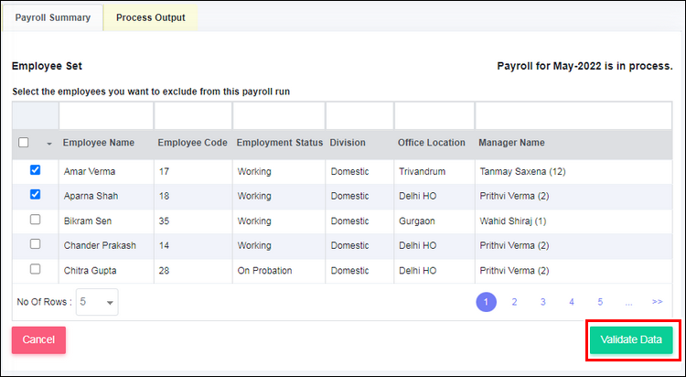Click Manager Name filter field

coord(573,116)
